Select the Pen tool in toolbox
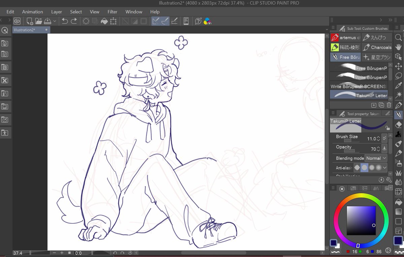 pyautogui.click(x=398, y=105)
